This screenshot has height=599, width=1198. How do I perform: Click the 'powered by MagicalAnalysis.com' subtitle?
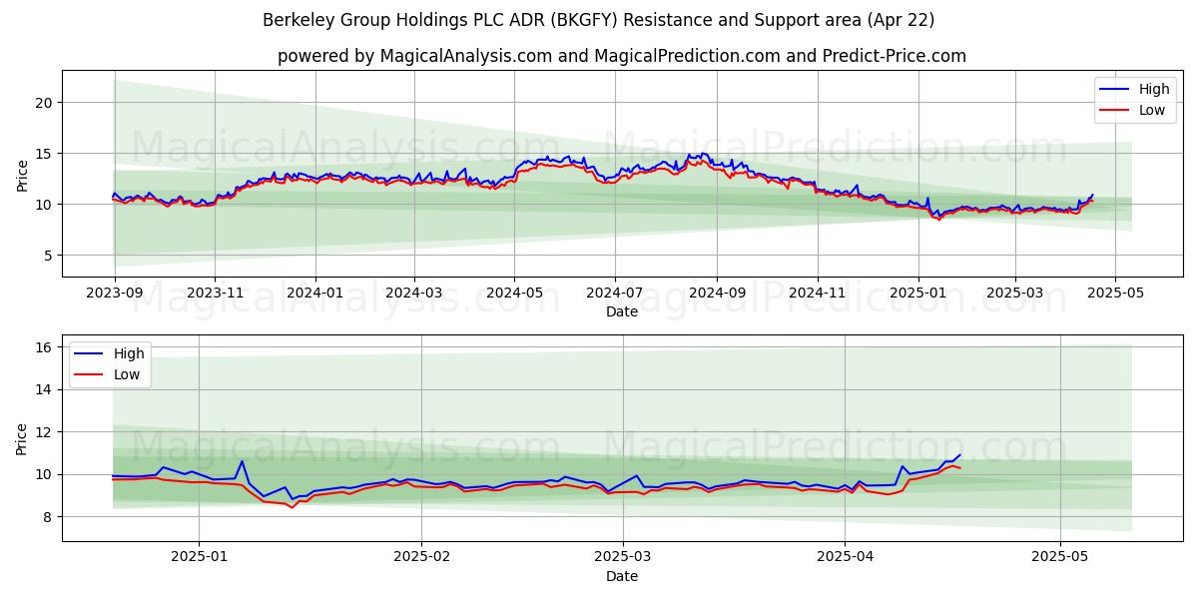(622, 56)
